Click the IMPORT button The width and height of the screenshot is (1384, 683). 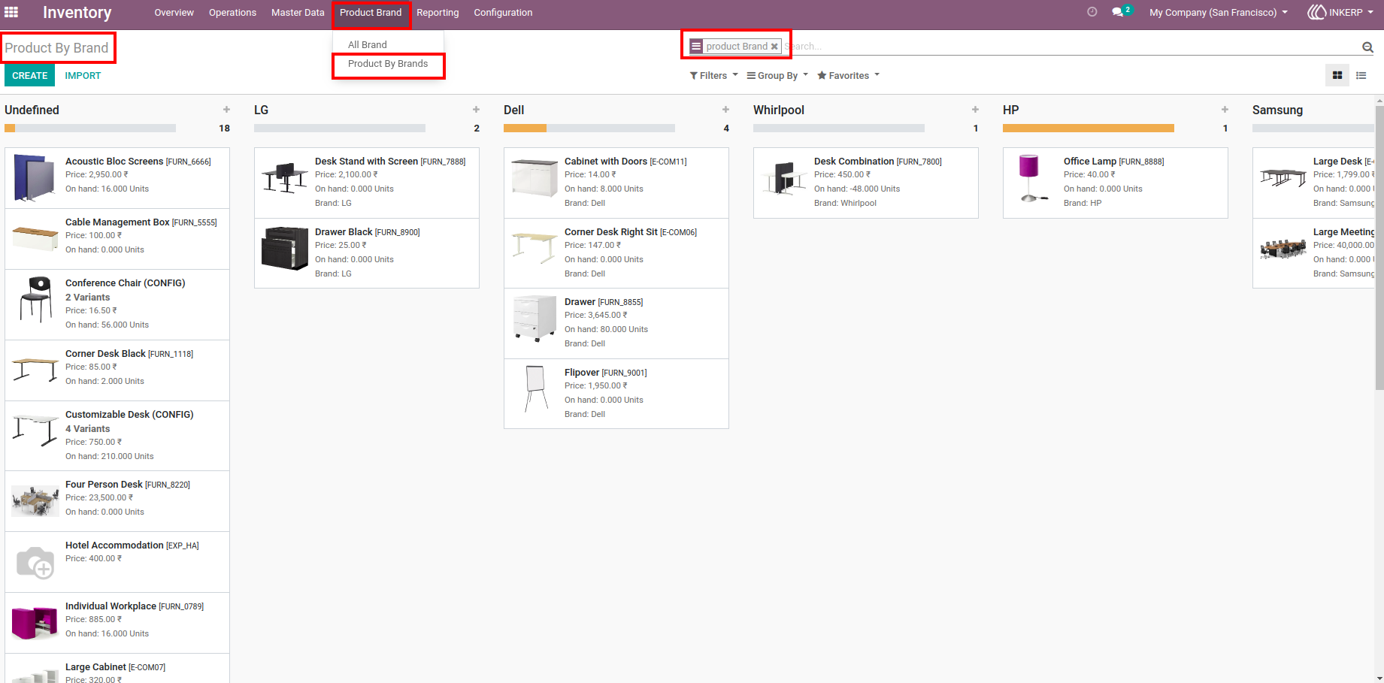coord(83,75)
